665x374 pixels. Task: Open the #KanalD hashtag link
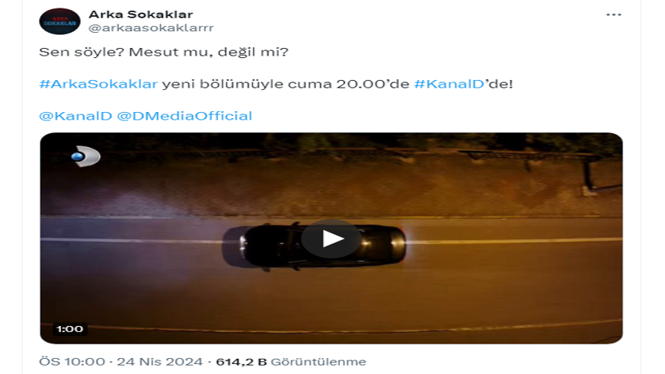[x=449, y=84]
